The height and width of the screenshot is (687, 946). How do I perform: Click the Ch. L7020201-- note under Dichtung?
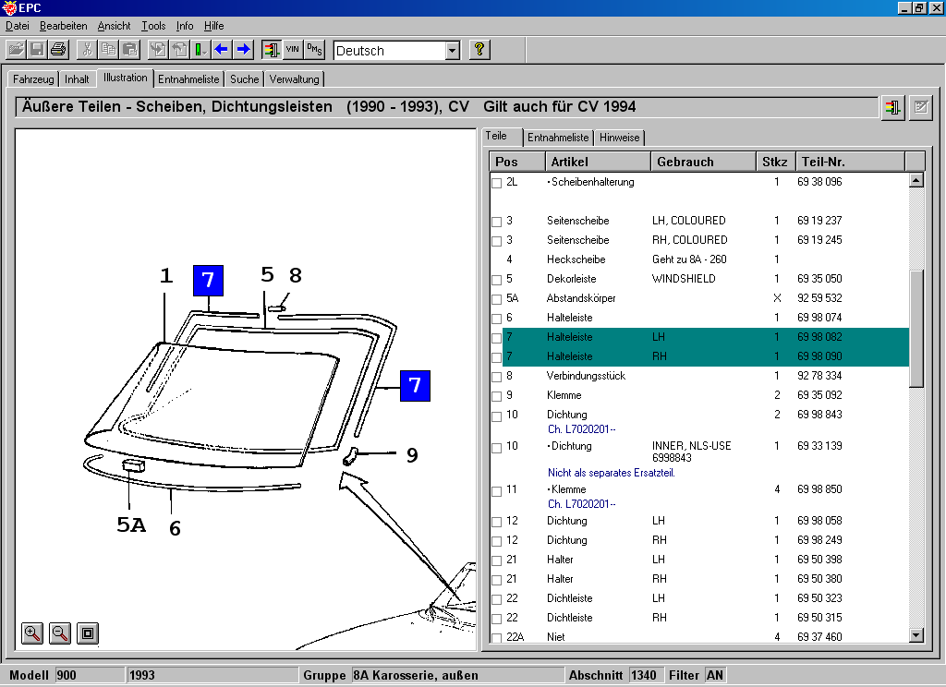click(x=582, y=429)
